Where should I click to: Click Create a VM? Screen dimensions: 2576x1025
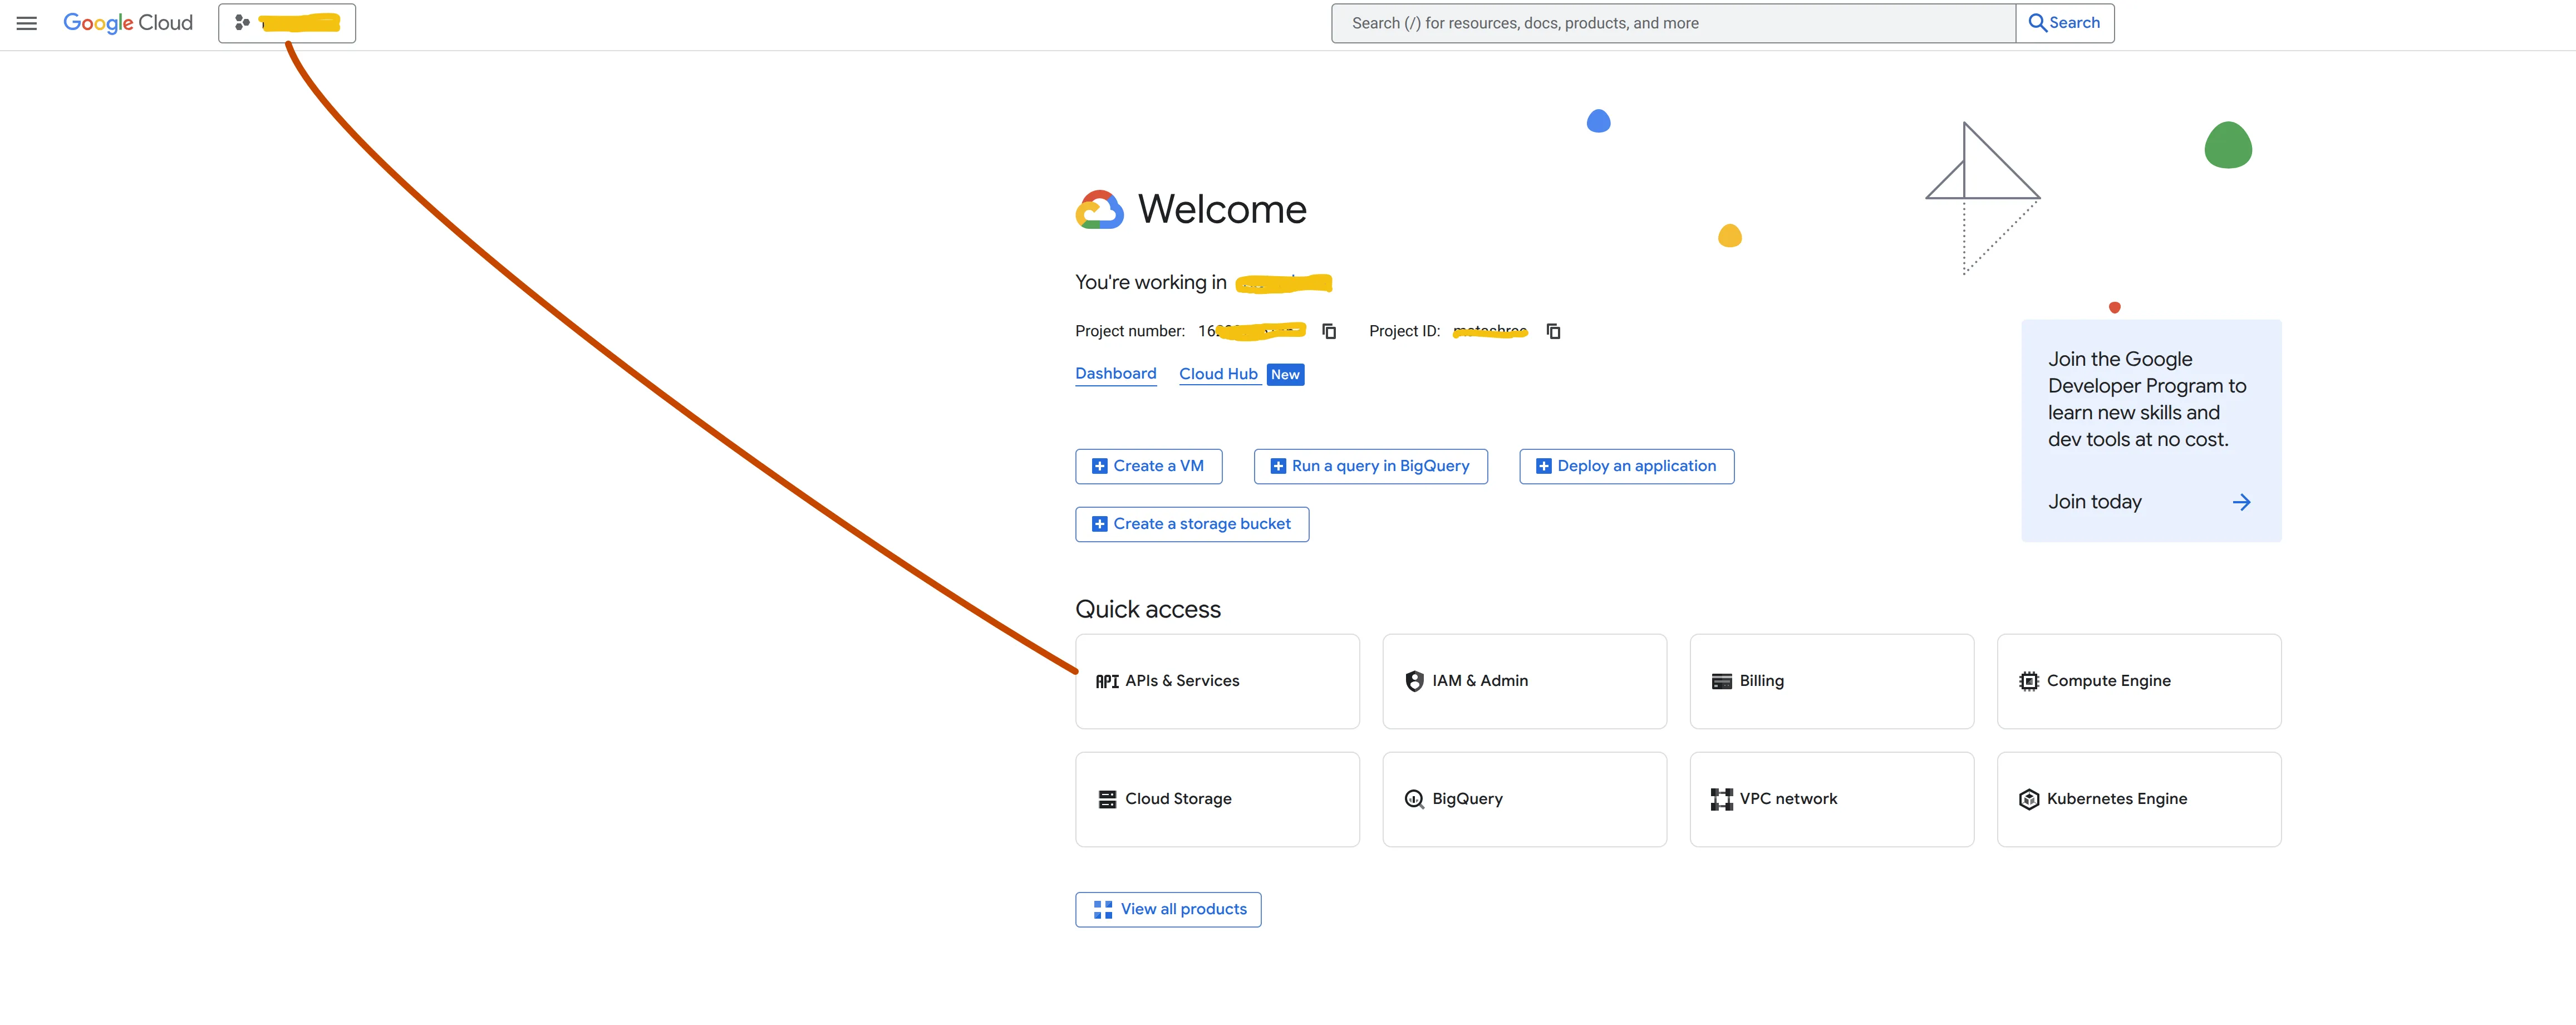click(1148, 466)
